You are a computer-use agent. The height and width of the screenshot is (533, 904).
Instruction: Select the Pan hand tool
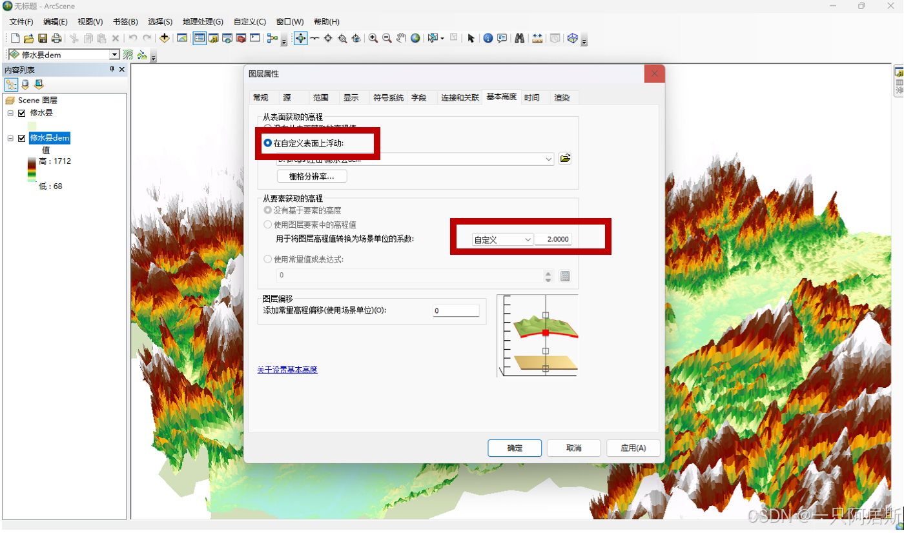pos(401,38)
